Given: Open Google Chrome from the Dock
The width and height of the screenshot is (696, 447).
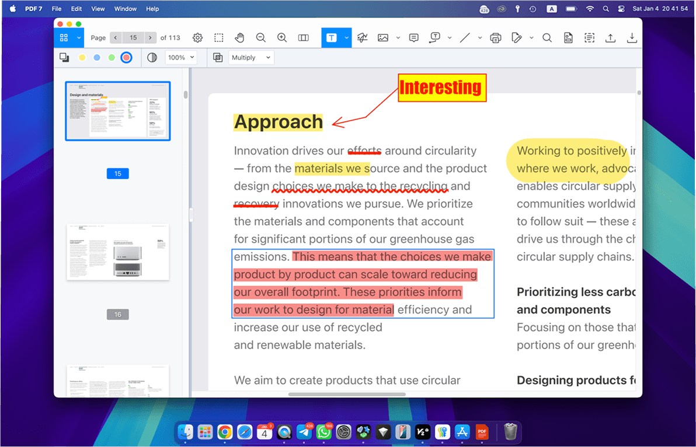Looking at the screenshot, I should 225,432.
